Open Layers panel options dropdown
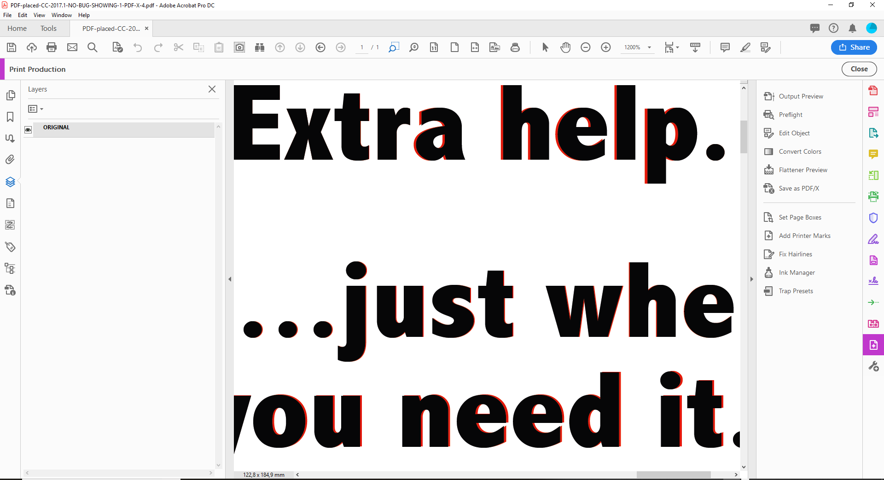The width and height of the screenshot is (884, 480). click(x=35, y=109)
